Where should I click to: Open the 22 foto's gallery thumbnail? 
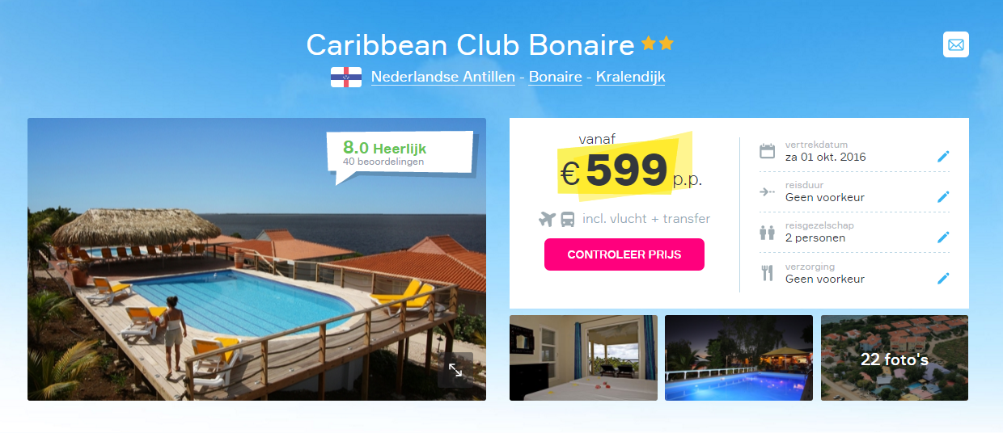895,358
